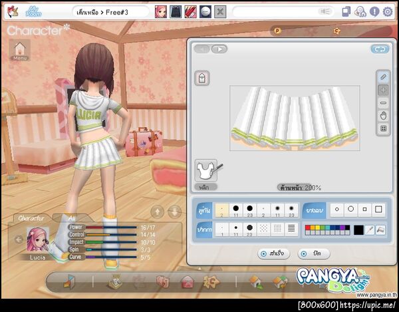Select the small square eraser
Viewport: 399px width, 312px height.
click(364, 210)
